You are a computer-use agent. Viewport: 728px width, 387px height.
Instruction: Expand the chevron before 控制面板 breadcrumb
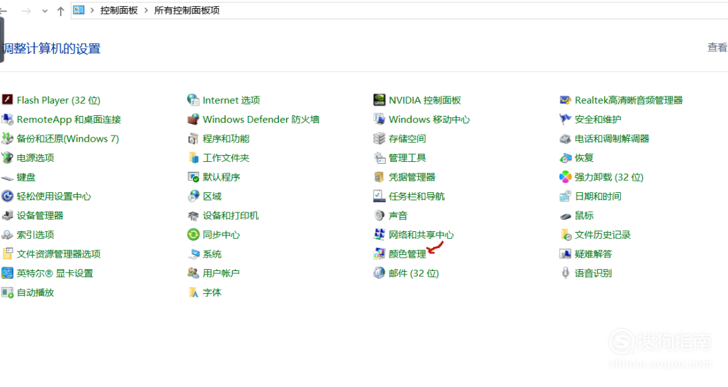pyautogui.click(x=92, y=10)
